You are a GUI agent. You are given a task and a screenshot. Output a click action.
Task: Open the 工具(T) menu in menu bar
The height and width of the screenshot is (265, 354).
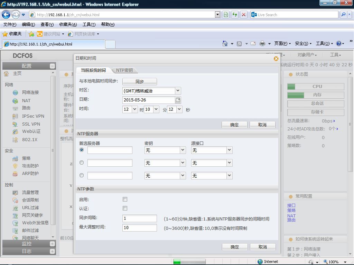89,24
